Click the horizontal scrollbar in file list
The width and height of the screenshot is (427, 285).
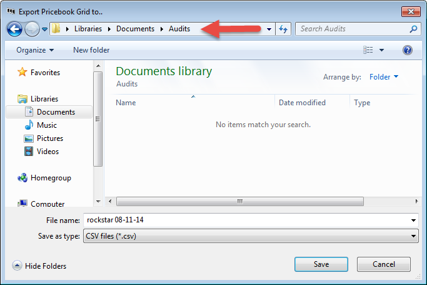coord(239,201)
